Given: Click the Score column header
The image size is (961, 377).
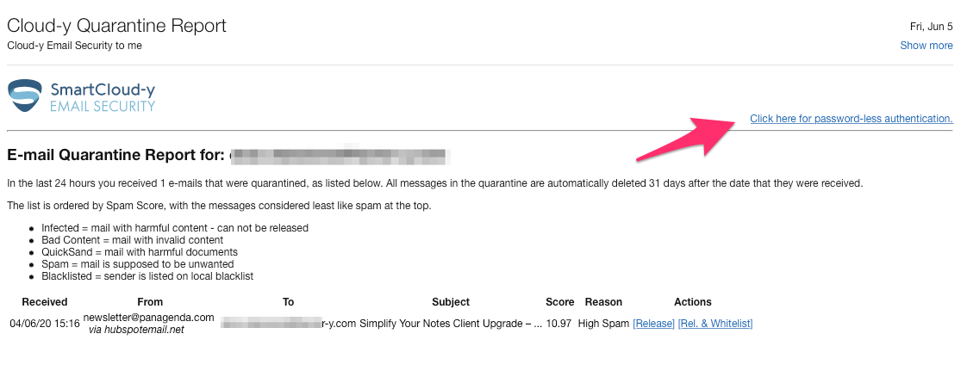Looking at the screenshot, I should point(559,302).
